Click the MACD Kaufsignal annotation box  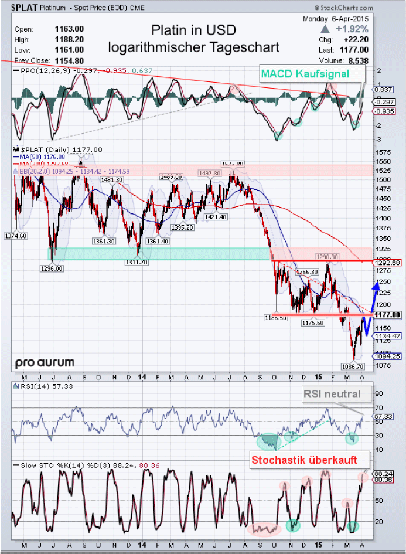[x=305, y=74]
